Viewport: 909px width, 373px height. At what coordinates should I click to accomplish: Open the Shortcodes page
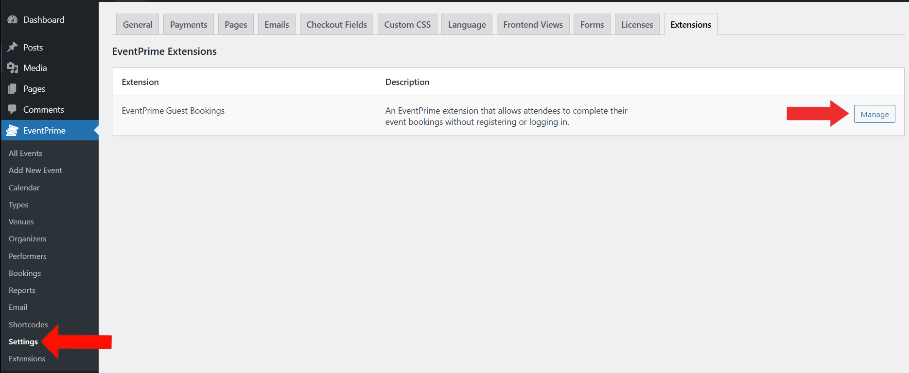click(x=28, y=325)
